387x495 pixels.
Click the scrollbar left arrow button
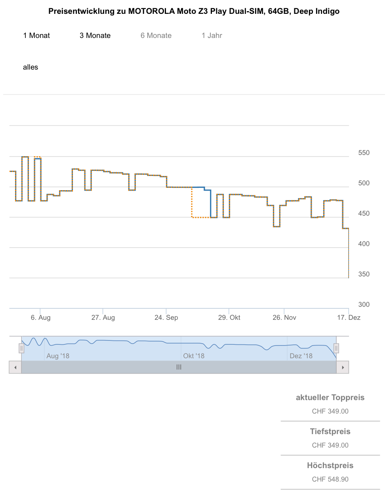pos(15,367)
